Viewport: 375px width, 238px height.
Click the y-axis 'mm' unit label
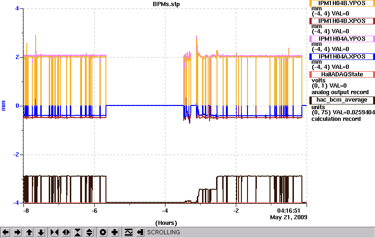coord(3,105)
